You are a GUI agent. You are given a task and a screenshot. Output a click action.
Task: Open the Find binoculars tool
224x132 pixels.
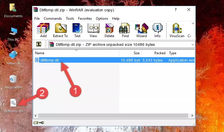tap(125, 30)
